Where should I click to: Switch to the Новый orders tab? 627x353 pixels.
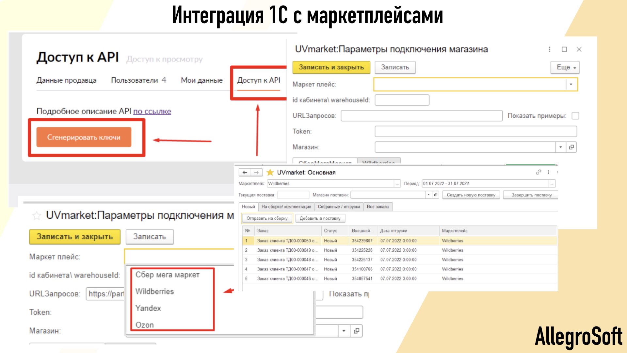pos(248,207)
